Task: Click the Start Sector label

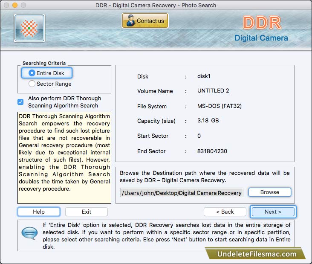Action: coord(153,136)
